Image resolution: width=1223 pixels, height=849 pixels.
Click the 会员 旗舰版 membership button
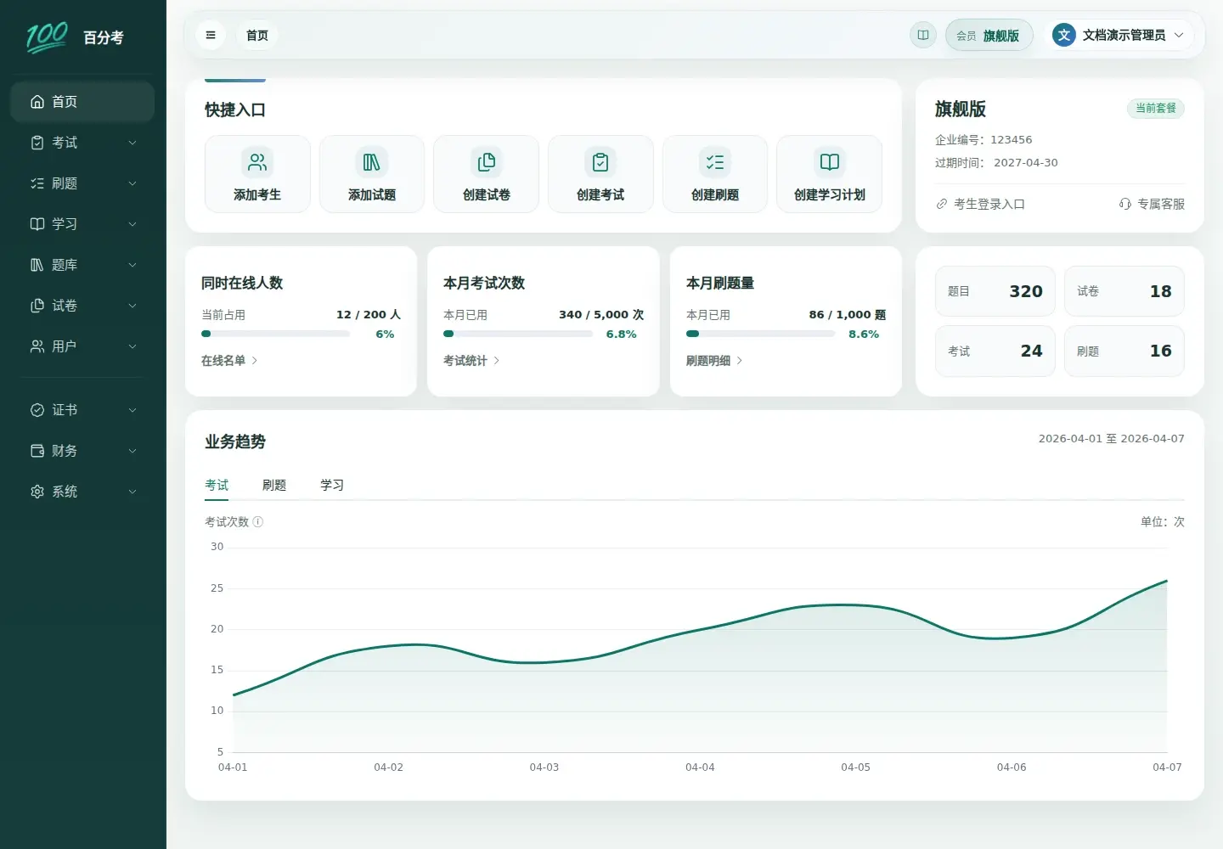pyautogui.click(x=989, y=35)
